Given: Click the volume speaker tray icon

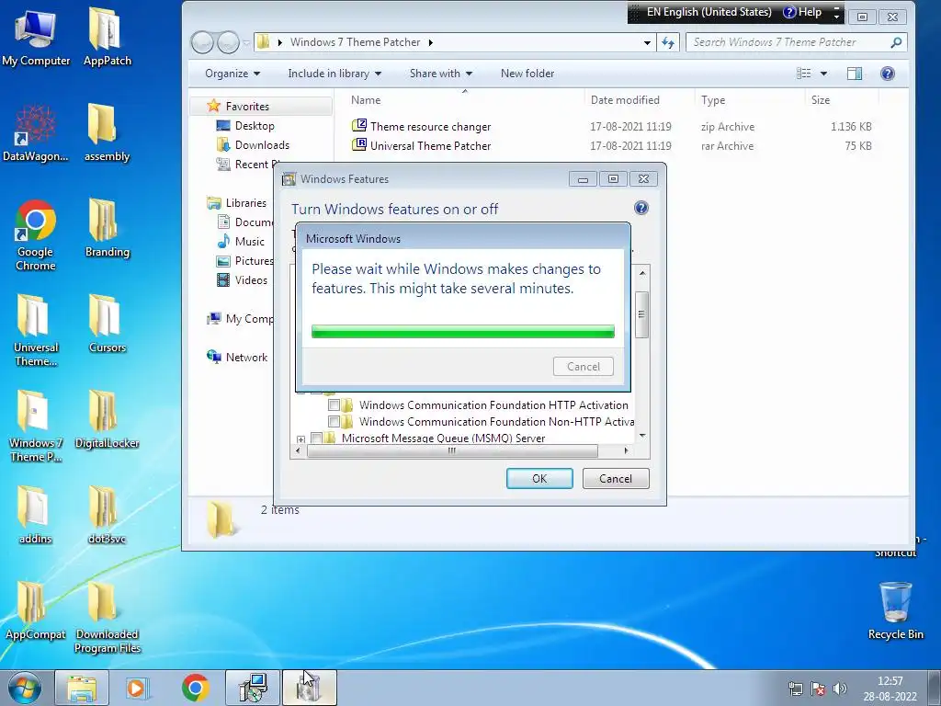Looking at the screenshot, I should pyautogui.click(x=840, y=689).
